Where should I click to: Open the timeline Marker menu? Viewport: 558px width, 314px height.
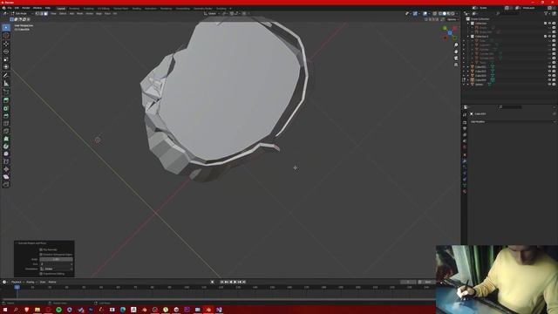point(52,282)
